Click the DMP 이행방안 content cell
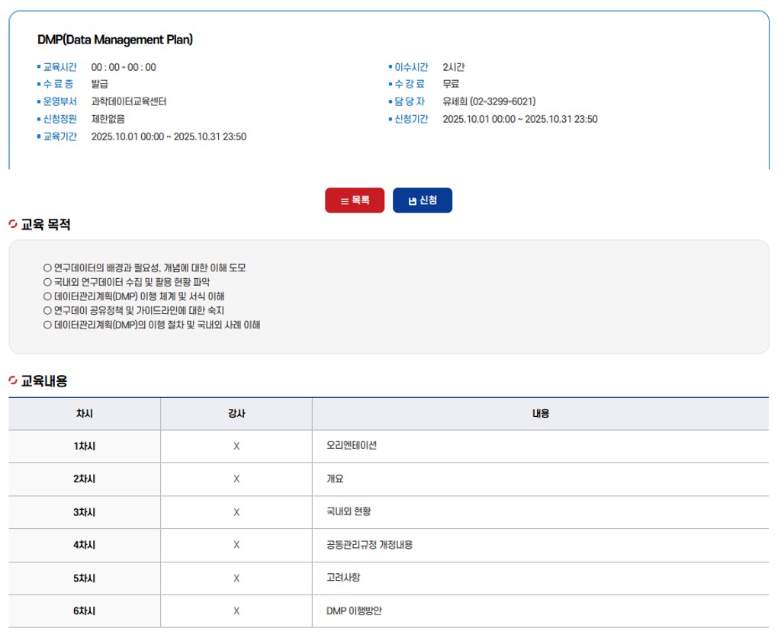This screenshot has height=641, width=781. click(x=354, y=611)
